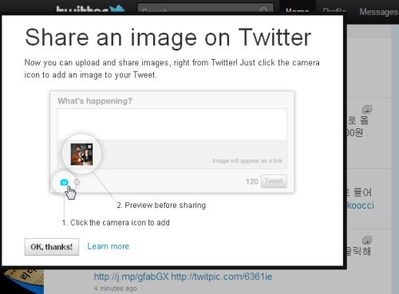Click the koocci link in background
Image resolution: width=399 pixels, height=294 pixels.
click(x=361, y=206)
